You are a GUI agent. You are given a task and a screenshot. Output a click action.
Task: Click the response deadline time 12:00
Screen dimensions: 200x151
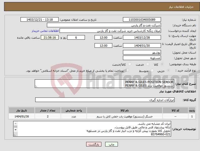coord(103,37)
